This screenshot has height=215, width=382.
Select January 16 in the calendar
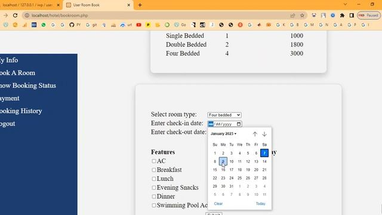[223, 170]
